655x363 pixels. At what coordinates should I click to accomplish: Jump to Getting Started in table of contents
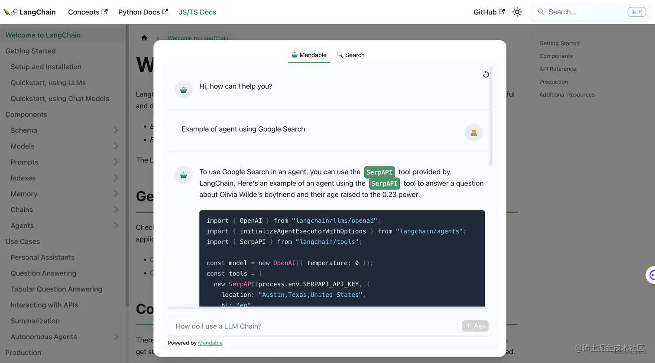coord(559,43)
